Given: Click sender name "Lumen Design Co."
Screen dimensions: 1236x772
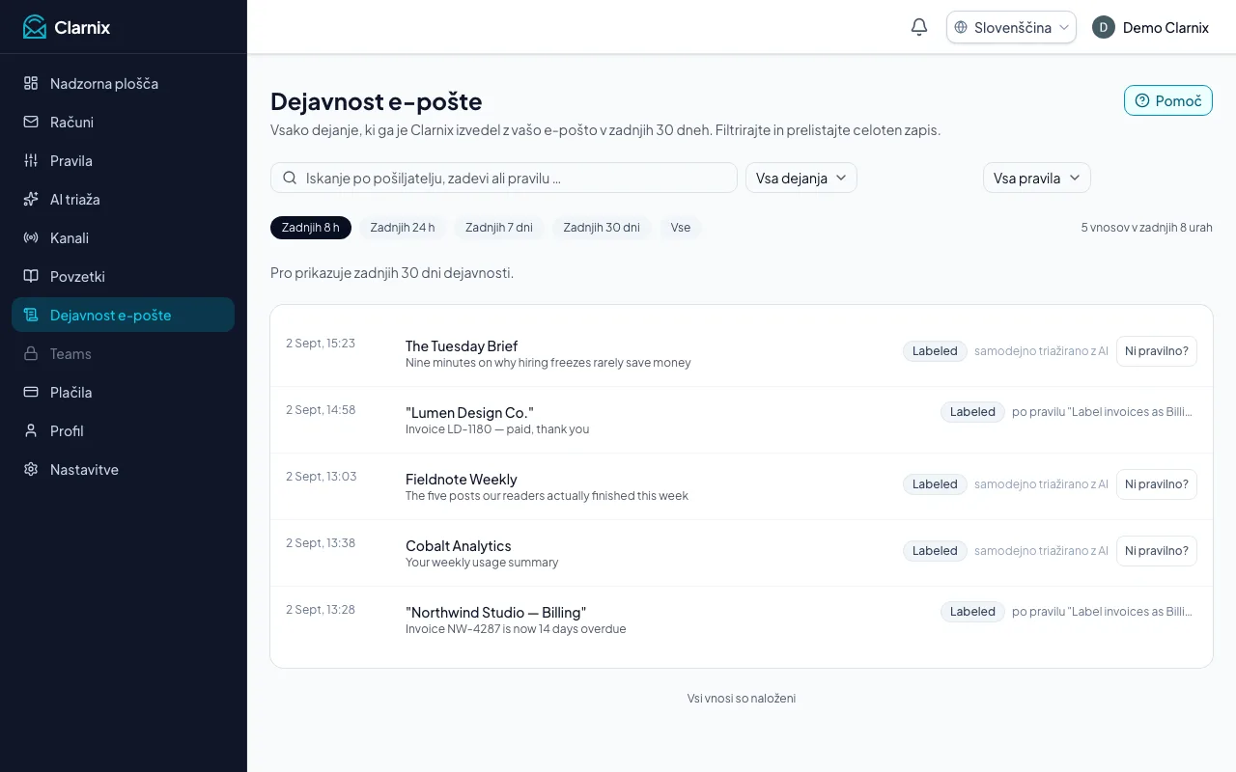Looking at the screenshot, I should point(469,412).
